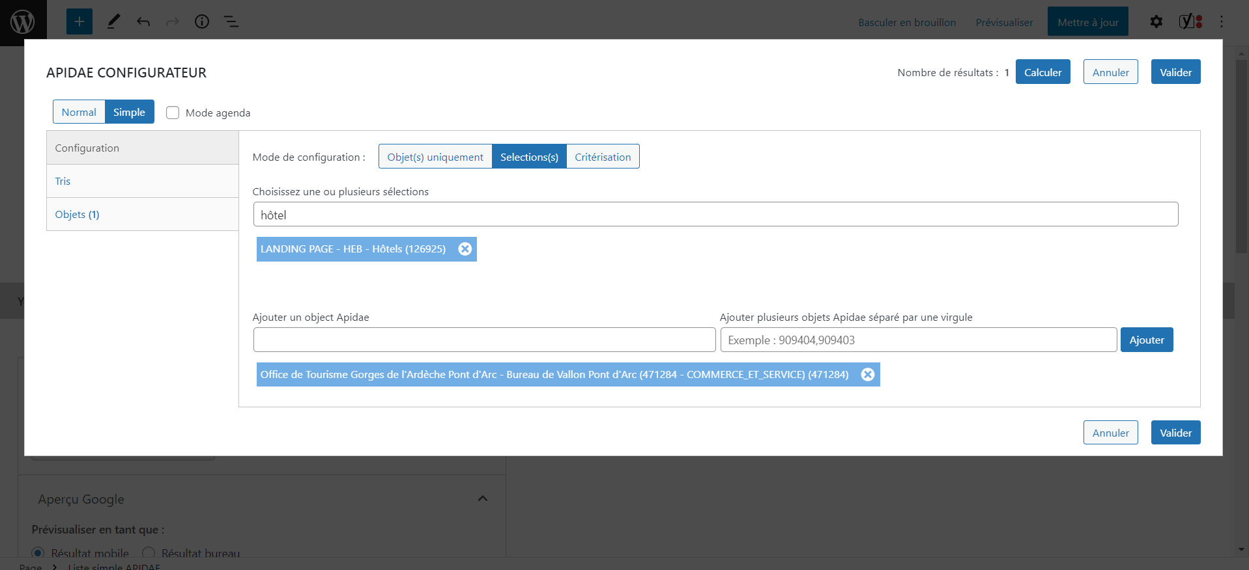Click the Nombre de résultats label
The image size is (1249, 570).
pos(947,73)
